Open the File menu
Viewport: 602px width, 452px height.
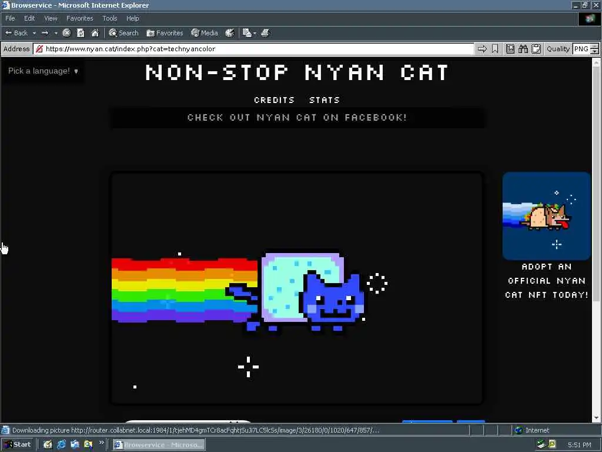click(10, 18)
